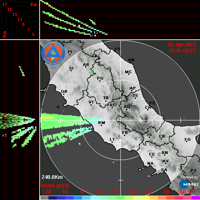The width and height of the screenshot is (200, 200).
Task: Click the 50 value on dBZ scale
Action: click(166, 192)
